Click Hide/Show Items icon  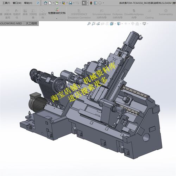126,24
